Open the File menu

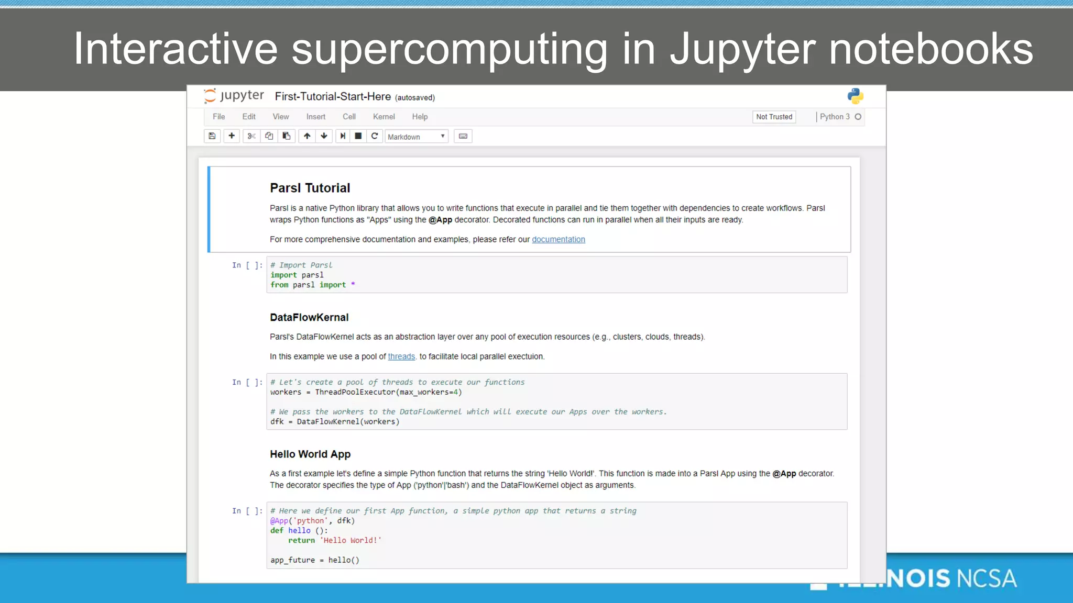[x=219, y=117]
